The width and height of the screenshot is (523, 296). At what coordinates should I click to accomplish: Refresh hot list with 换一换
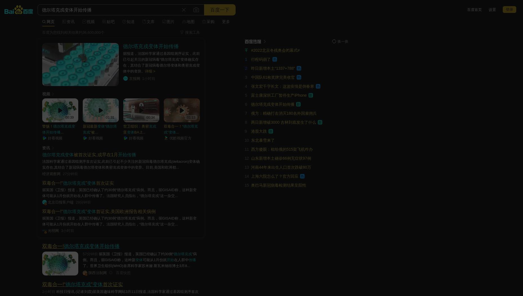[340, 41]
